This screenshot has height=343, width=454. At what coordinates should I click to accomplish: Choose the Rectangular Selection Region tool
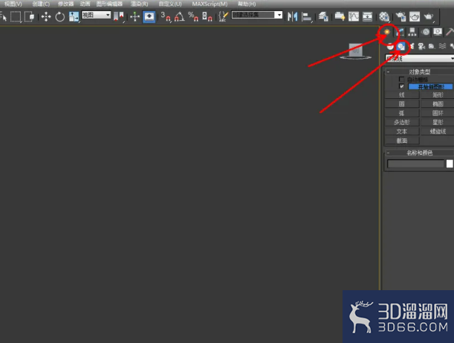(x=16, y=16)
